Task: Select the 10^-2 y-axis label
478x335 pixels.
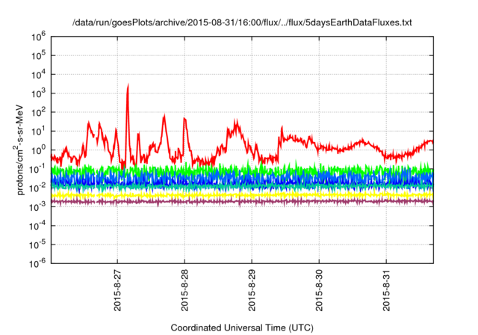Action: 37,188
